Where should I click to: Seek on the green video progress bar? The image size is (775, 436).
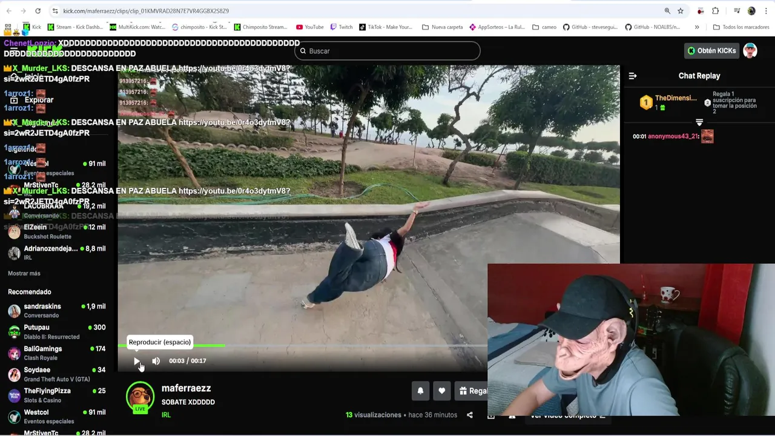(x=303, y=346)
